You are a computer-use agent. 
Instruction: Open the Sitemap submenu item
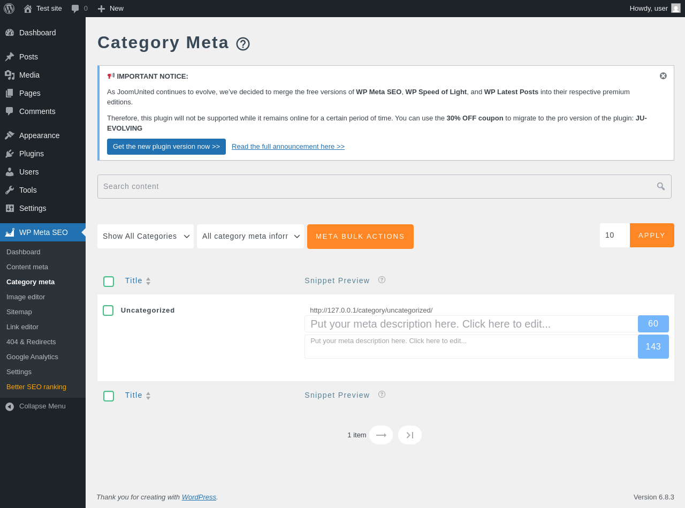(19, 312)
